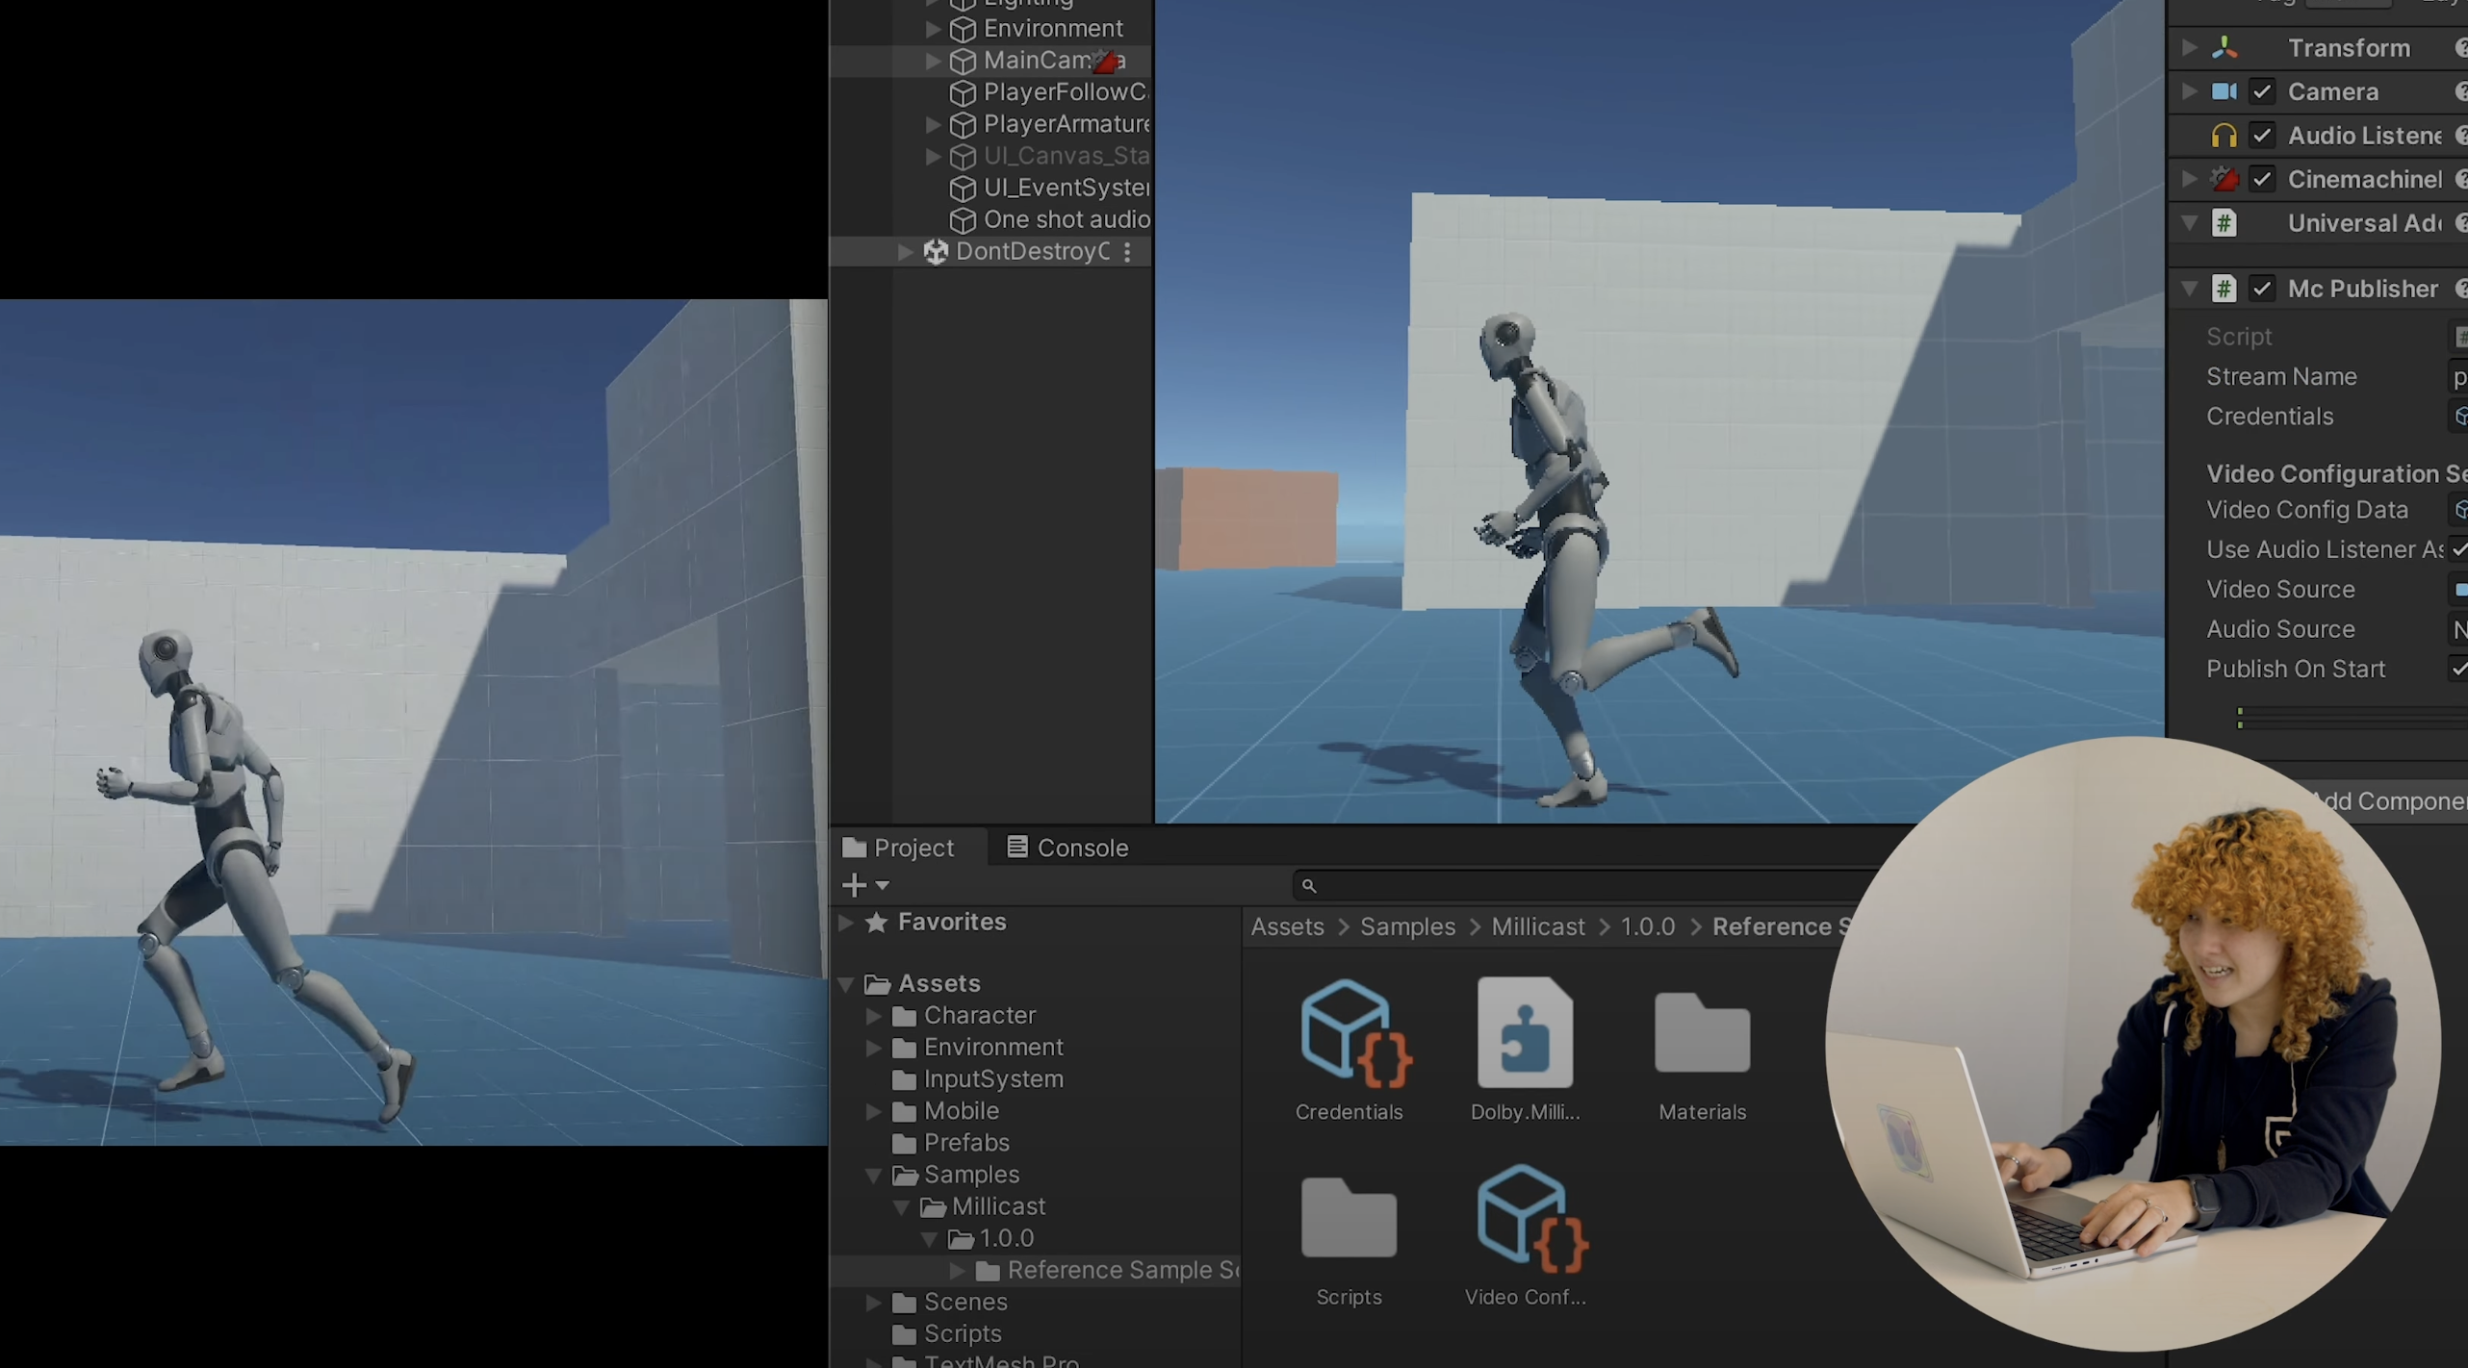Switch to the Console tab
Screen dimensions: 2468x1368
(1081, 848)
